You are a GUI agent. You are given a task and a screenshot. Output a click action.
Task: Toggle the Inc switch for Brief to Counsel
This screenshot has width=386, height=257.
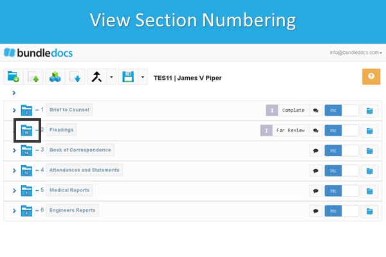pos(341,110)
